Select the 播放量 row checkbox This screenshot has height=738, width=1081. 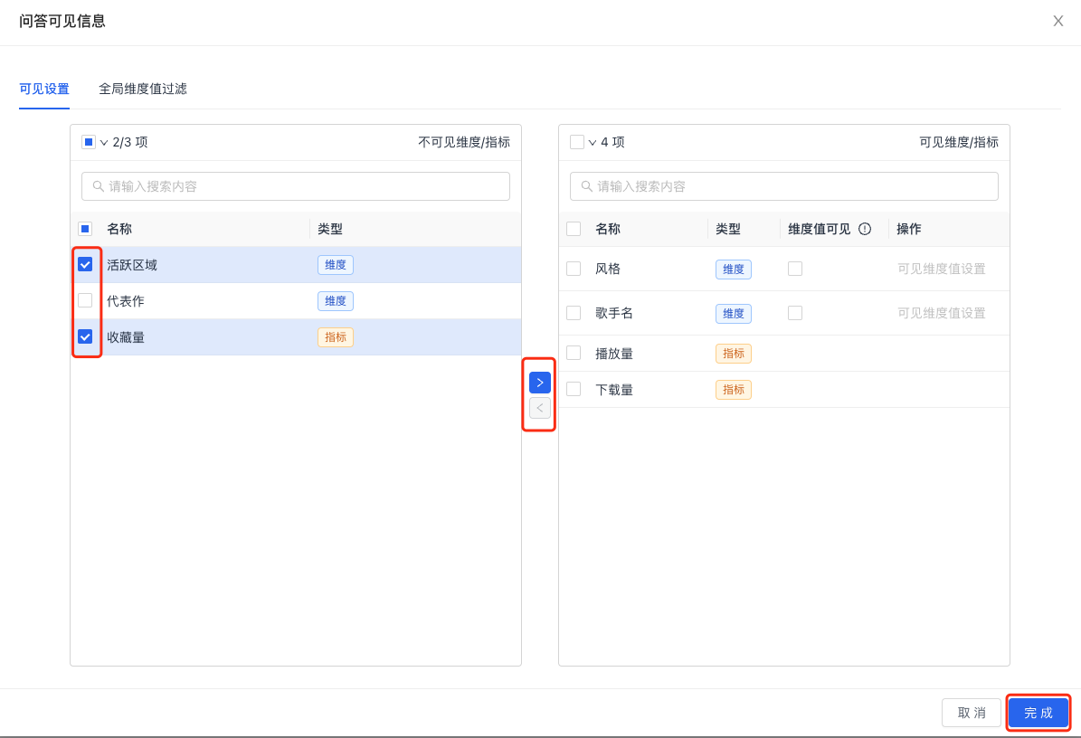(574, 353)
